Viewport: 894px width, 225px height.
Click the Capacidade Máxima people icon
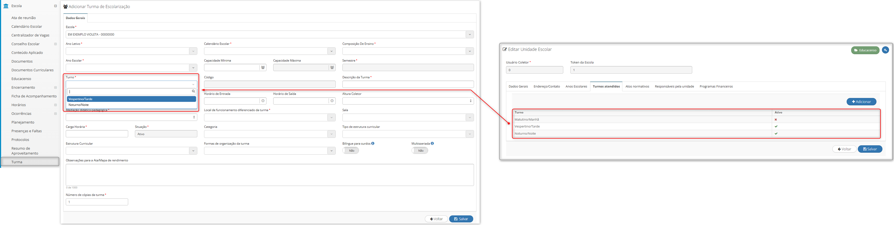tap(332, 67)
